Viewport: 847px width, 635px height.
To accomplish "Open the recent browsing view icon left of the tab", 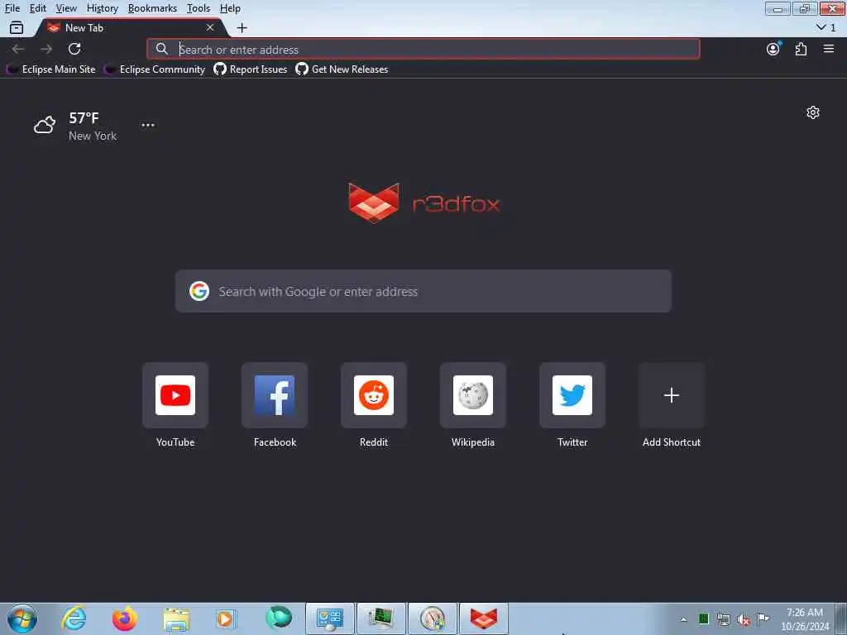I will pyautogui.click(x=17, y=27).
